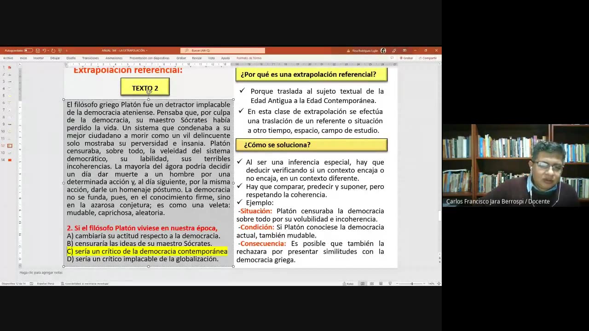This screenshot has width=589, height=331.
Task: Switch to the Vista tab
Action: 211,58
